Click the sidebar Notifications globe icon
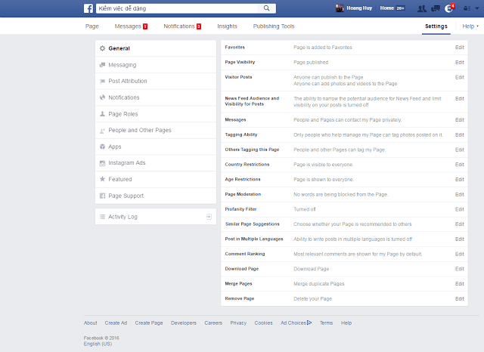Screen dimensions: 484x352 [x=103, y=97]
